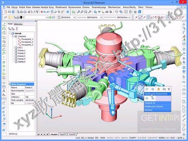Viewport: 188px width, 141px height.
Task: Toggle the endpoint snap icon (highlighted)
Action: pos(140,17)
